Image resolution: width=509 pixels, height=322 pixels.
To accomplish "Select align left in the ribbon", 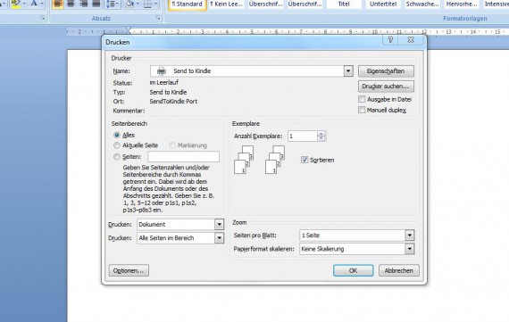I will pos(58,4).
